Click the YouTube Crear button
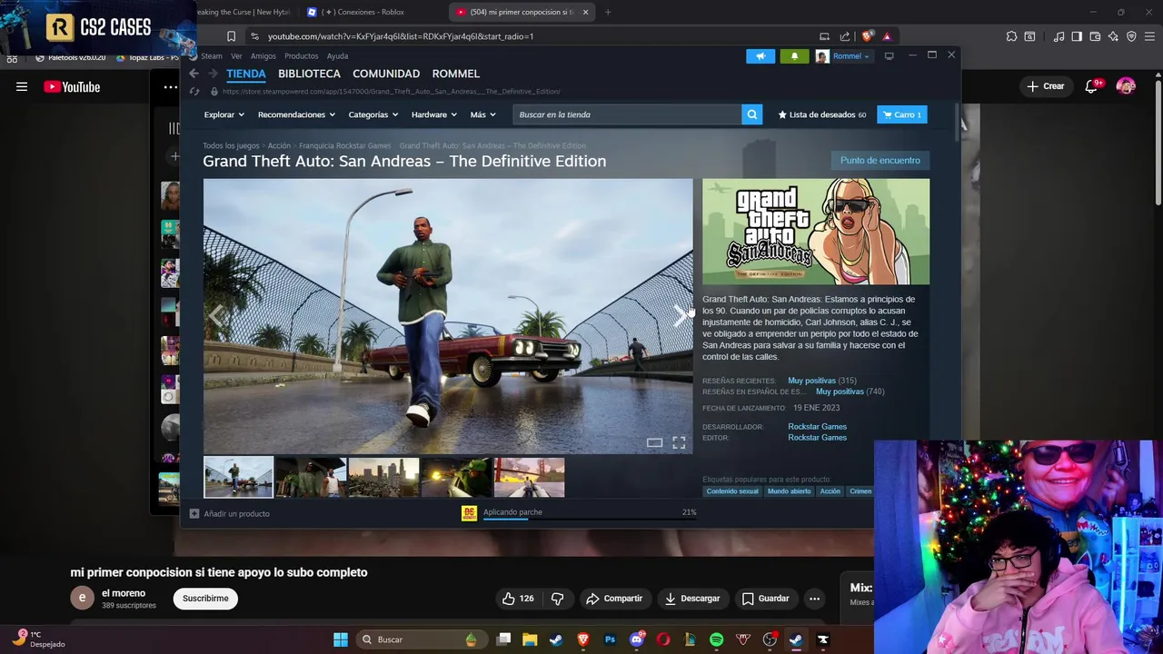Image resolution: width=1163 pixels, height=654 pixels. [1045, 86]
